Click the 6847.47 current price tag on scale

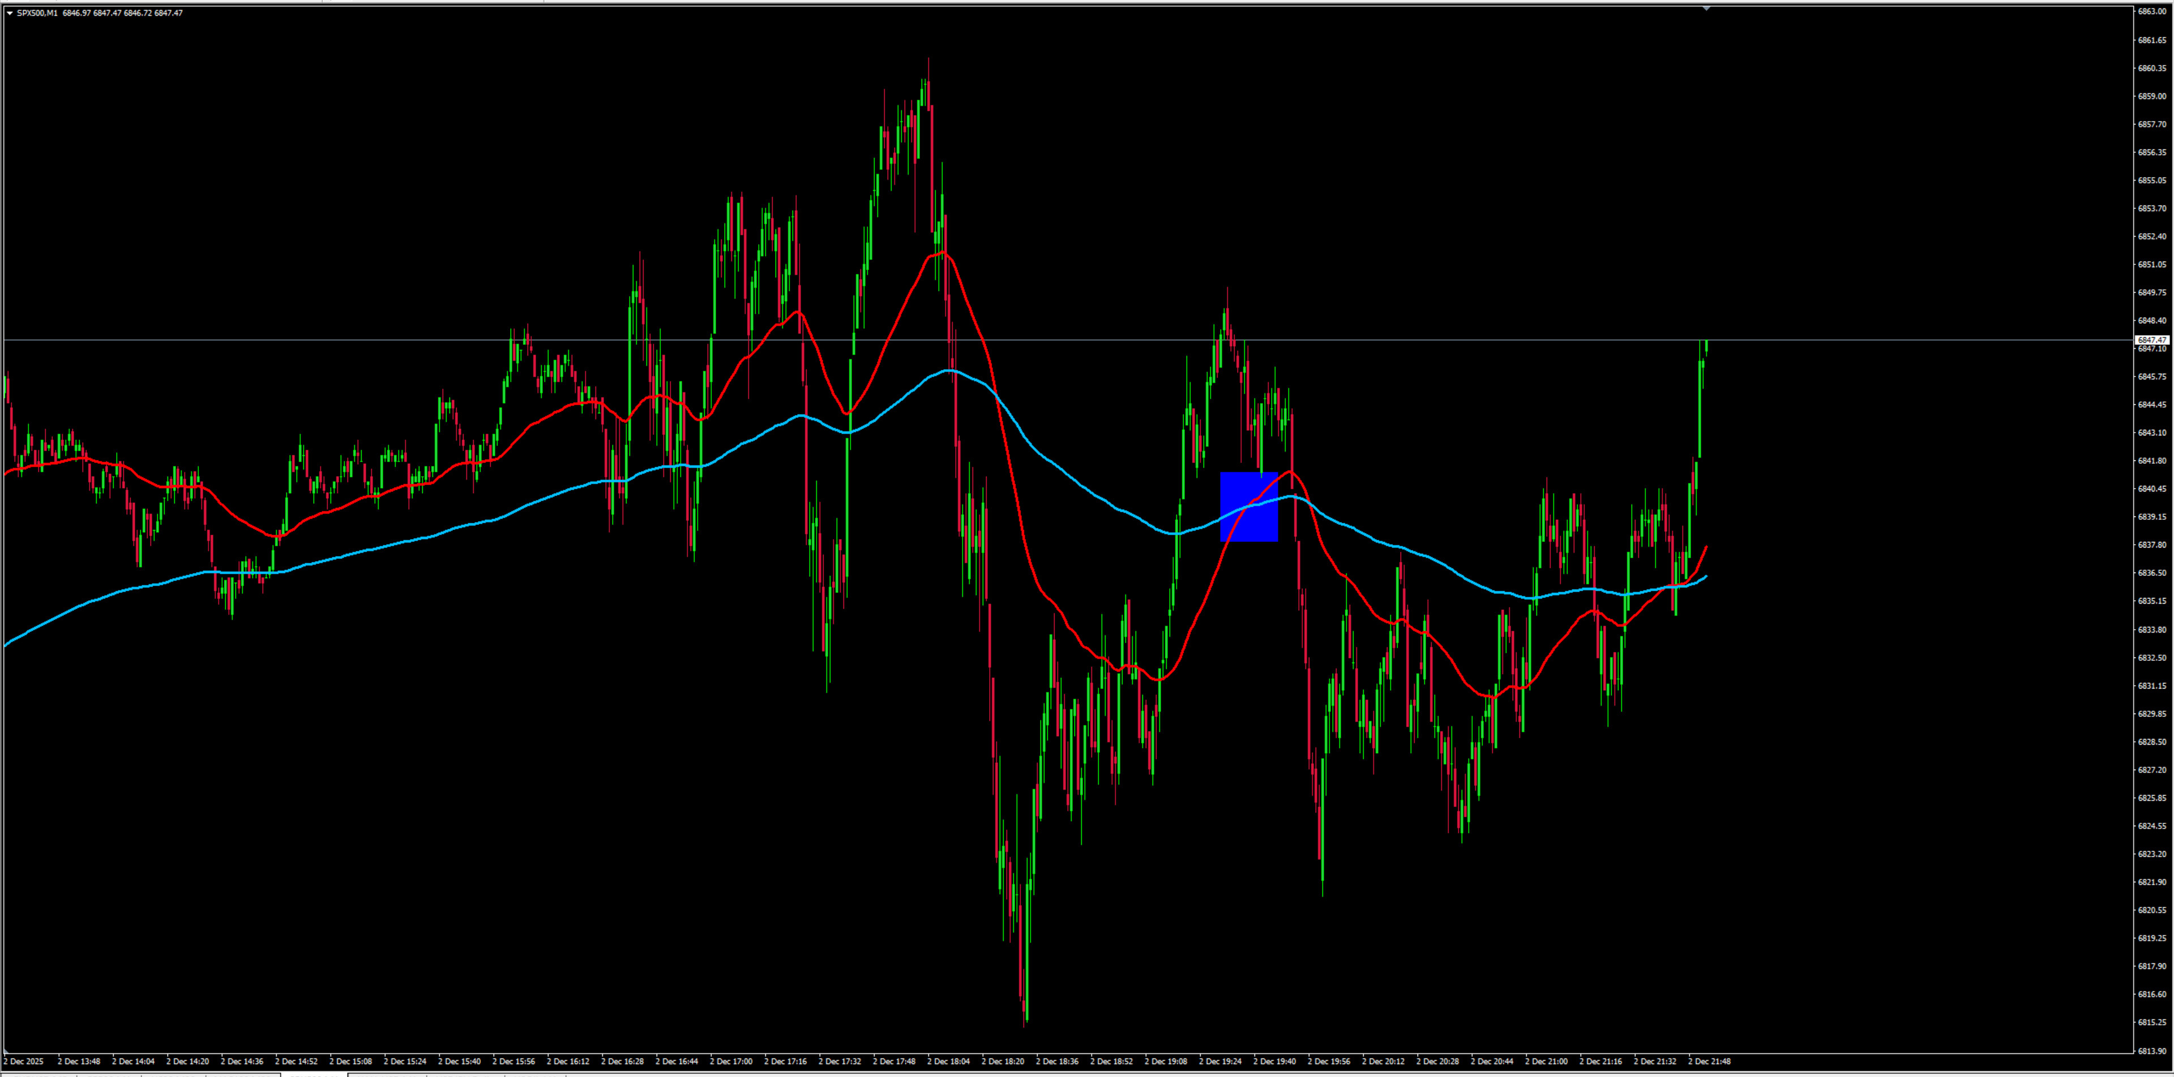click(2151, 339)
